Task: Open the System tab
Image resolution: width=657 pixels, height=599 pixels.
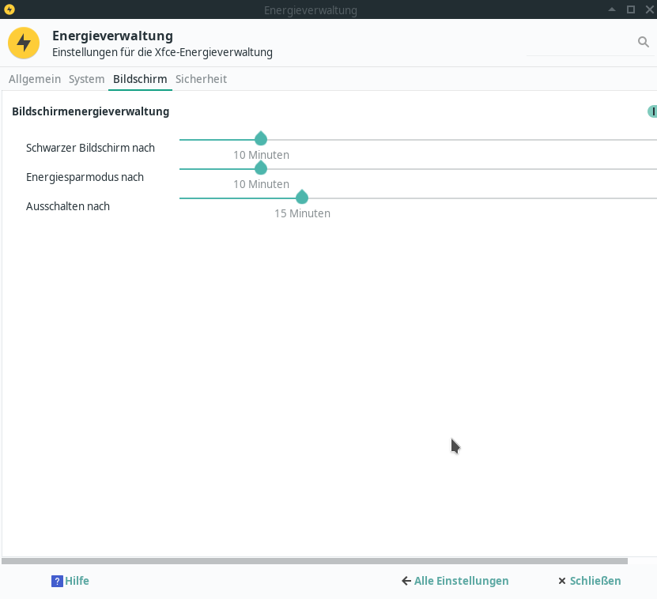Action: pos(86,79)
